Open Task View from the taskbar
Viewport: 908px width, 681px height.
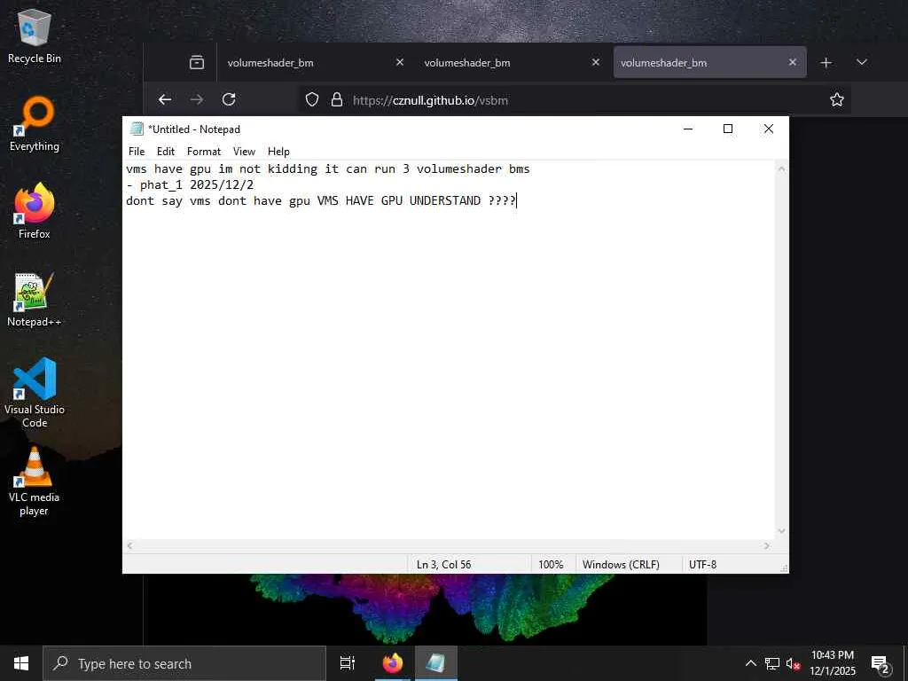[348, 663]
